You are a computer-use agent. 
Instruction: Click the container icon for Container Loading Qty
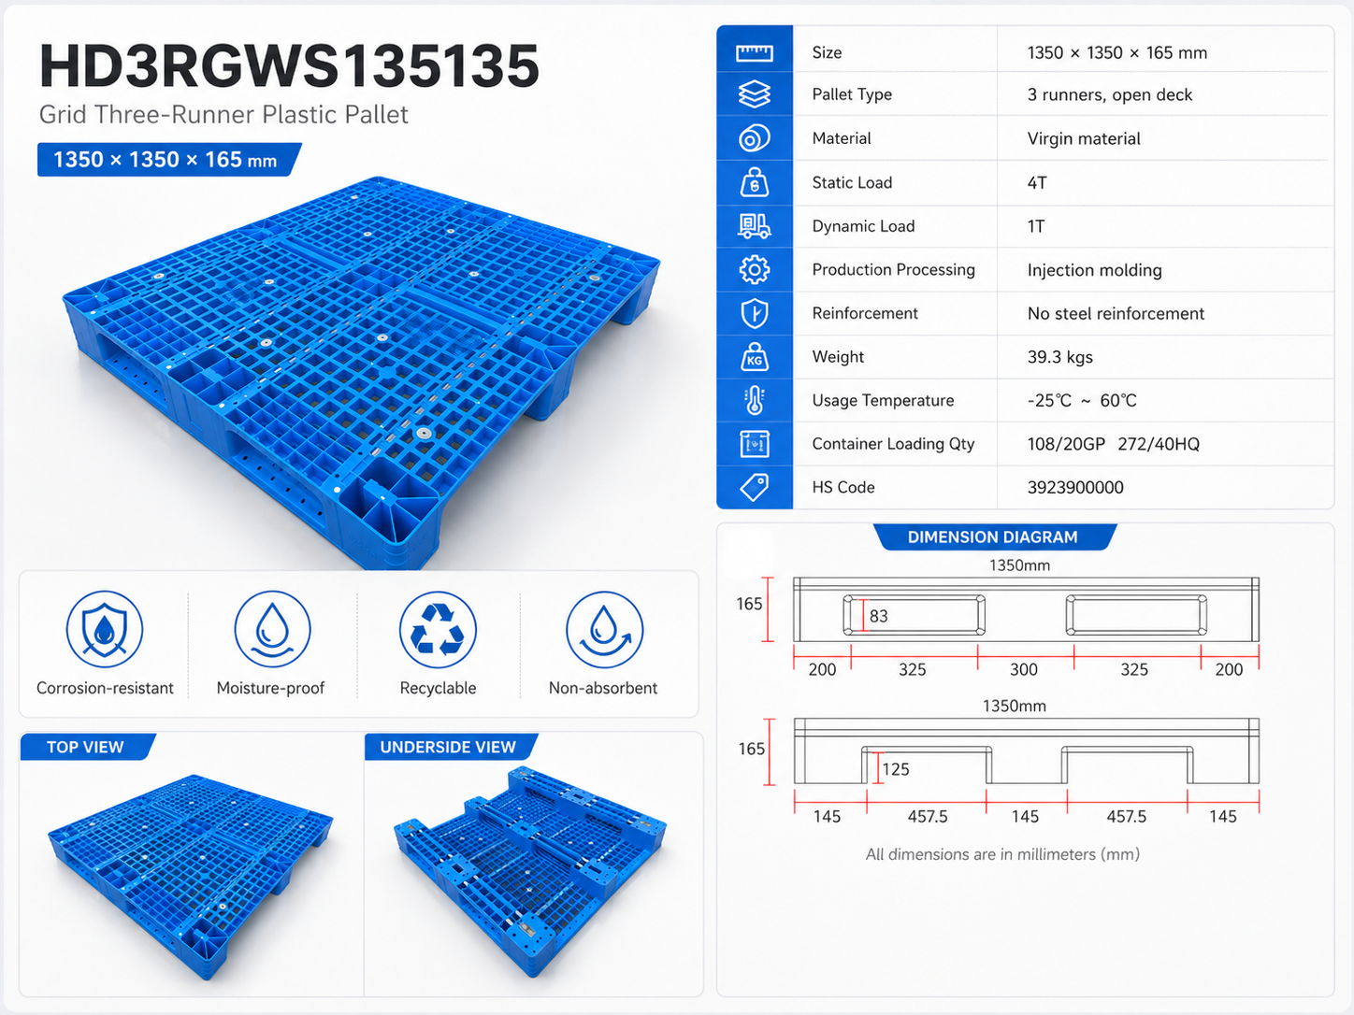pos(754,444)
